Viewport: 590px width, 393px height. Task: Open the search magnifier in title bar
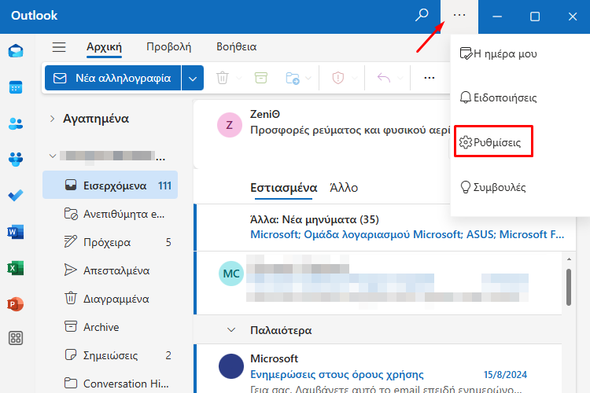pyautogui.click(x=422, y=15)
